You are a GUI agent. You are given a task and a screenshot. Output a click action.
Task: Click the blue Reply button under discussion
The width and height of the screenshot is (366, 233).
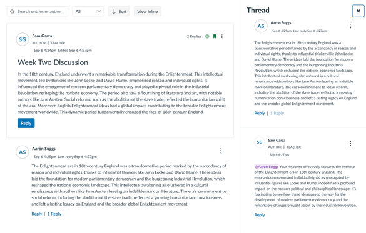pyautogui.click(x=26, y=123)
